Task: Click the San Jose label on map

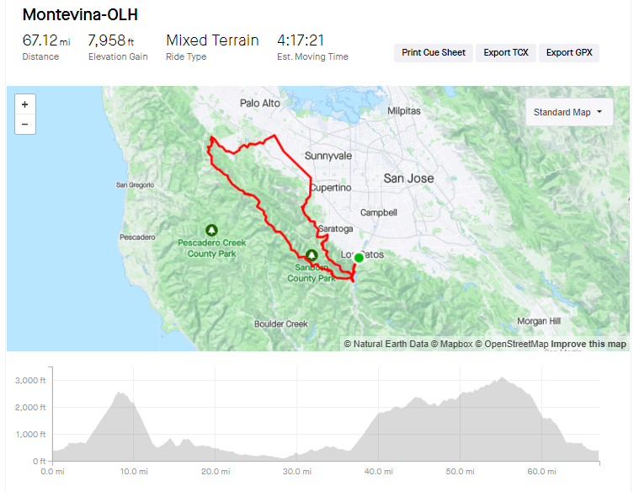Action: (408, 179)
